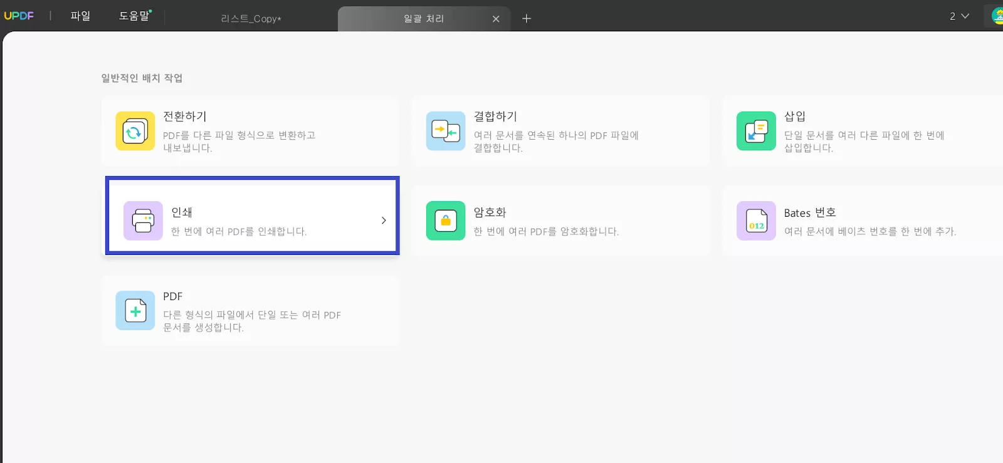Click the 결합하기 card title
This screenshot has width=1003, height=463.
(495, 117)
